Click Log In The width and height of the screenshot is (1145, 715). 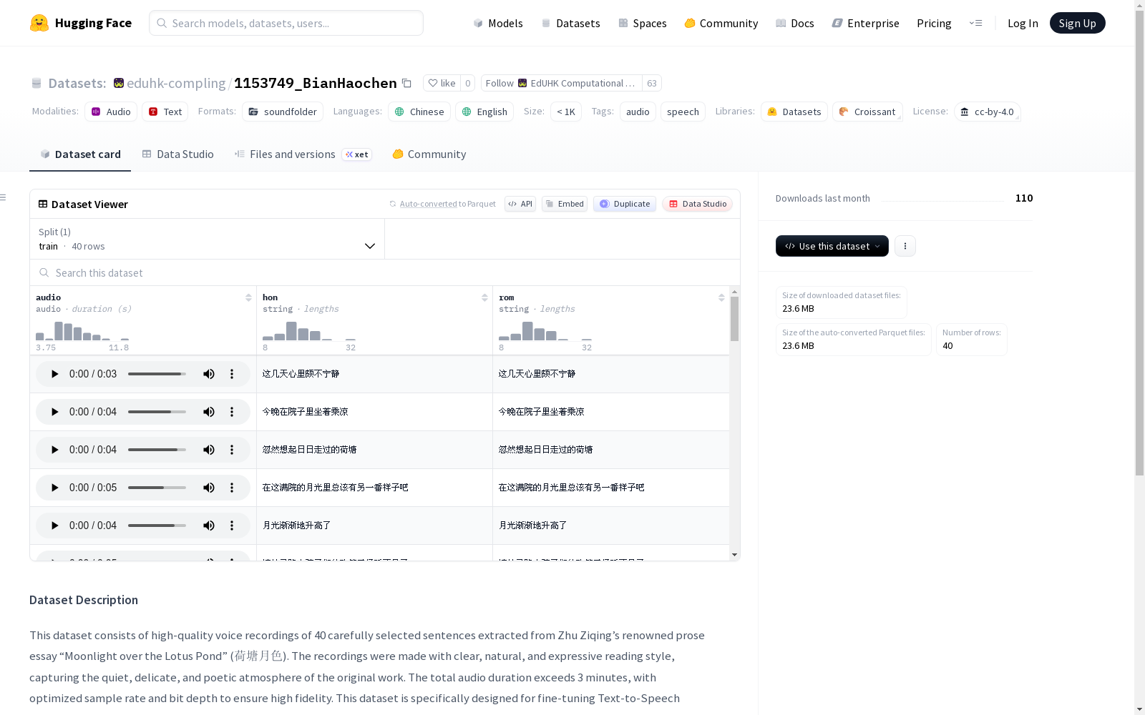pos(1023,23)
